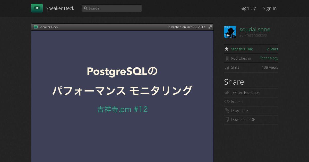Click the bookmark Published in icon
This screenshot has height=162, width=309.
click(227, 58)
